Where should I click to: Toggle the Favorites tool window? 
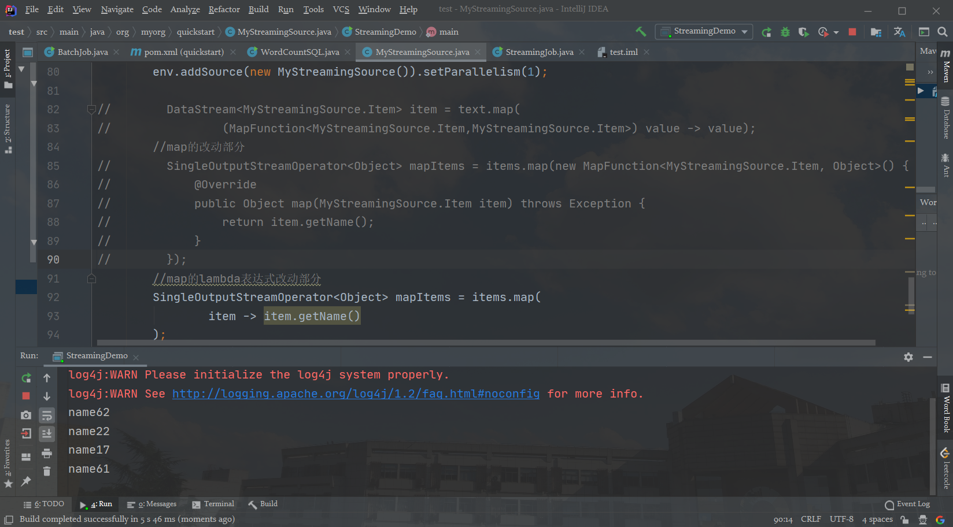[8, 463]
